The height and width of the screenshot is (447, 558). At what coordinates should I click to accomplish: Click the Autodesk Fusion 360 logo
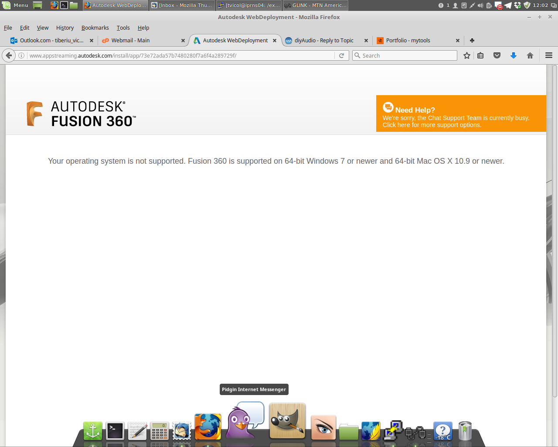[81, 114]
